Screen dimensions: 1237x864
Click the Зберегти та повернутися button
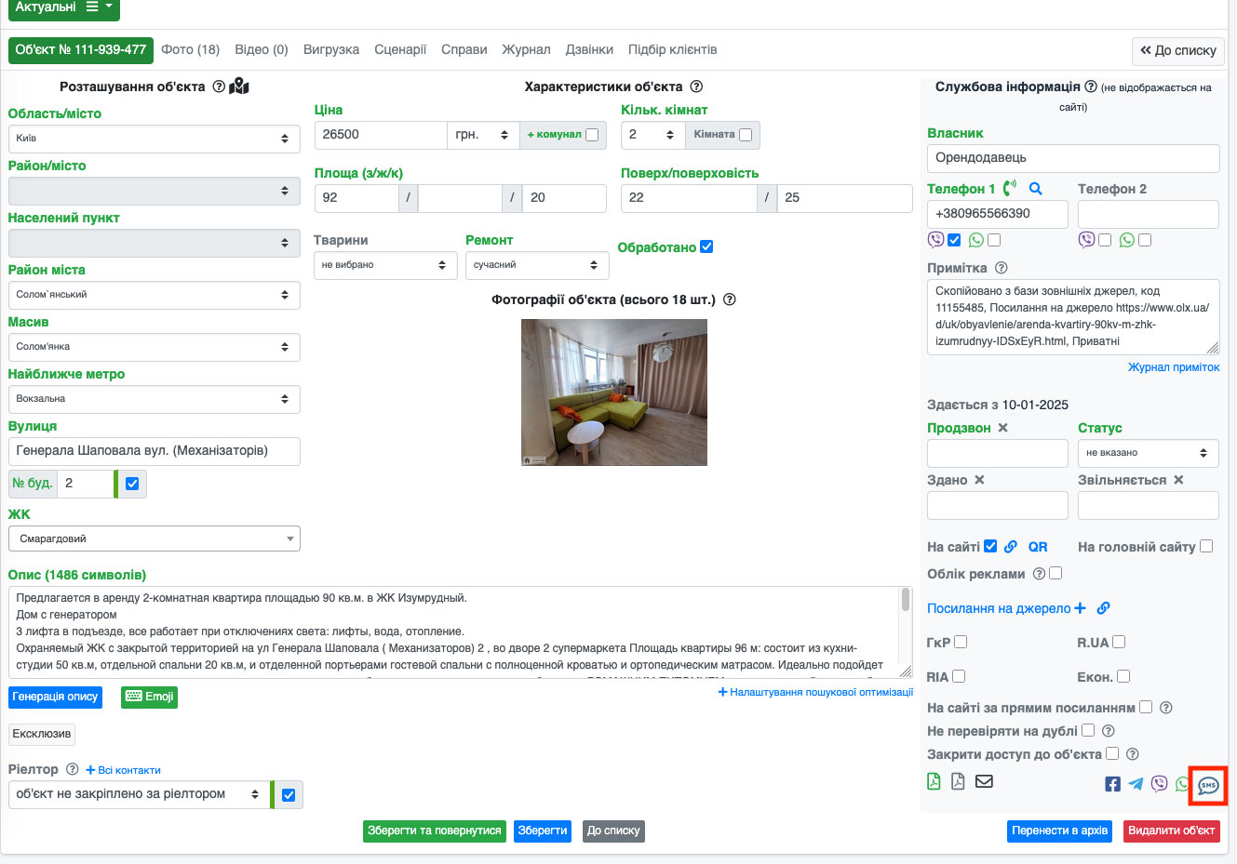(x=435, y=831)
